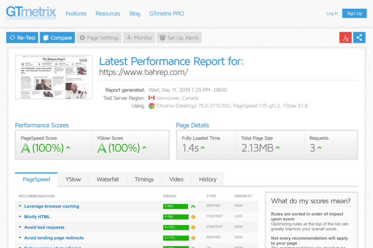This screenshot has height=248, width=373.
Task: Click the Re-Test button
Action: tap(22, 38)
